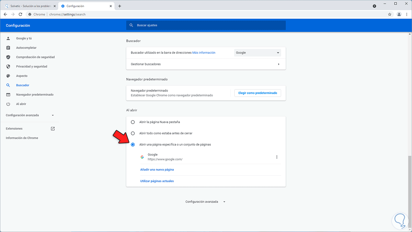Viewport: 412px width, 232px height.
Task: Click the three-dot menu for Google page
Action: 277,157
